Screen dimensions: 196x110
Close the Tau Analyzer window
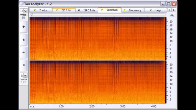click(x=174, y=4)
